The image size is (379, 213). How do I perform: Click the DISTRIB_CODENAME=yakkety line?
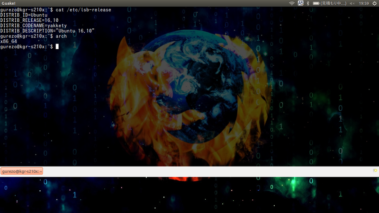(x=33, y=26)
